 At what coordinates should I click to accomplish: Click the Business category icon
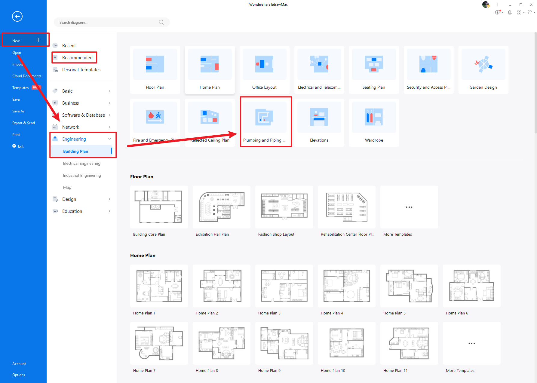pos(55,103)
